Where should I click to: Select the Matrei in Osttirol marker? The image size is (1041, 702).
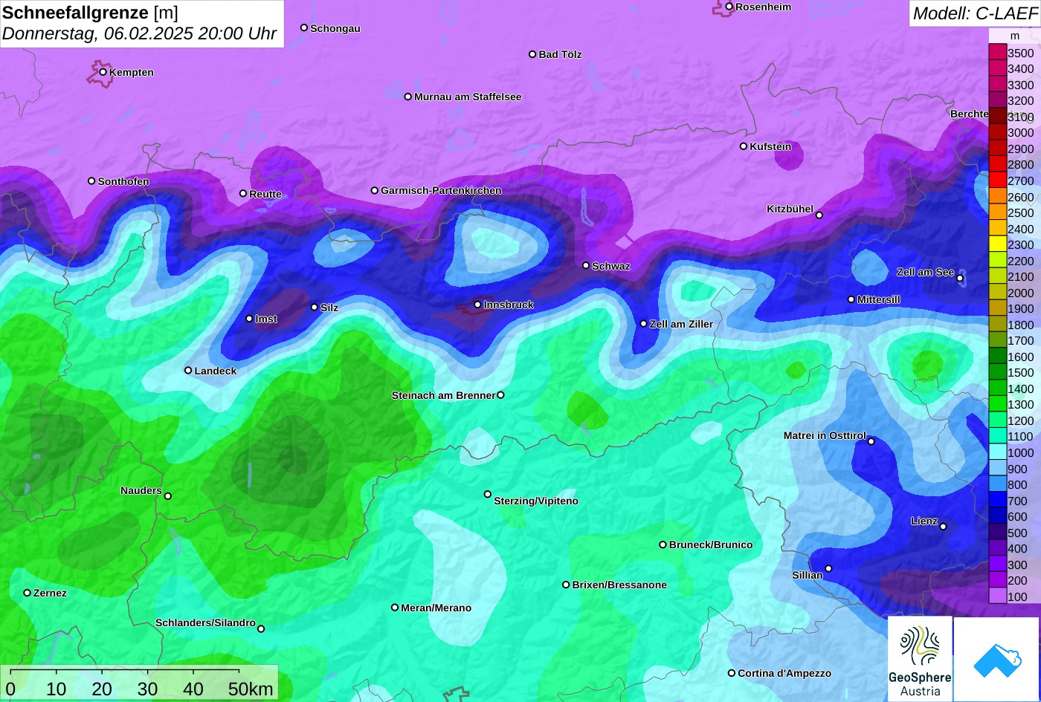pyautogui.click(x=871, y=441)
